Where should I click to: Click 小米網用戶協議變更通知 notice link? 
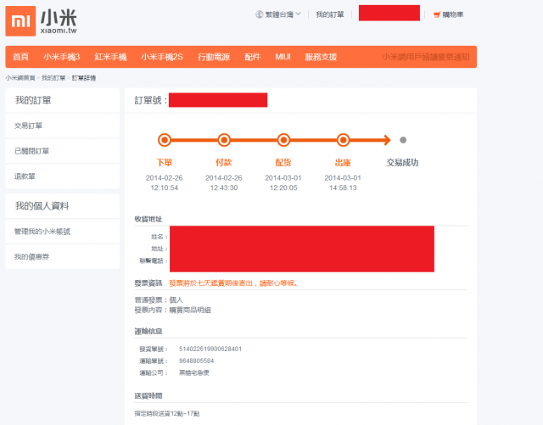click(426, 57)
